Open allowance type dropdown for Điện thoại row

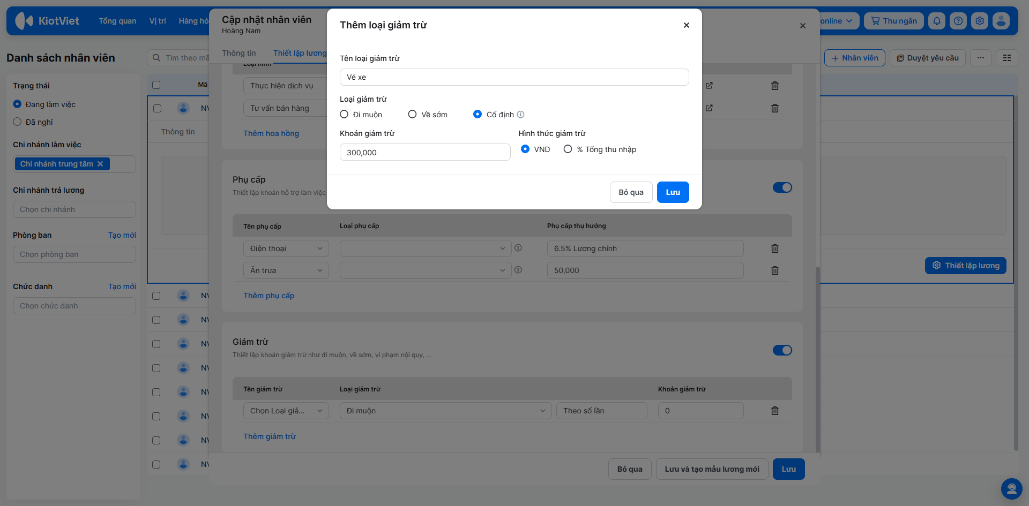click(426, 248)
